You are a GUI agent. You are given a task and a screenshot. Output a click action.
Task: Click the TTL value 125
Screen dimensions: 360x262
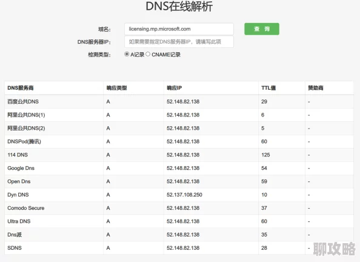coord(265,155)
